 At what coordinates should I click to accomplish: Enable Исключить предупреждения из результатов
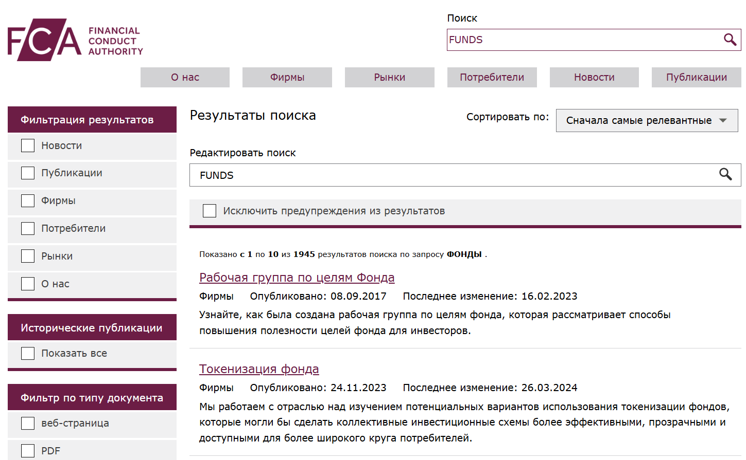pyautogui.click(x=209, y=211)
